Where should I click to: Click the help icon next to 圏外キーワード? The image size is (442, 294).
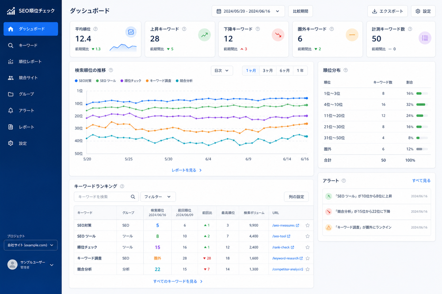332,29
